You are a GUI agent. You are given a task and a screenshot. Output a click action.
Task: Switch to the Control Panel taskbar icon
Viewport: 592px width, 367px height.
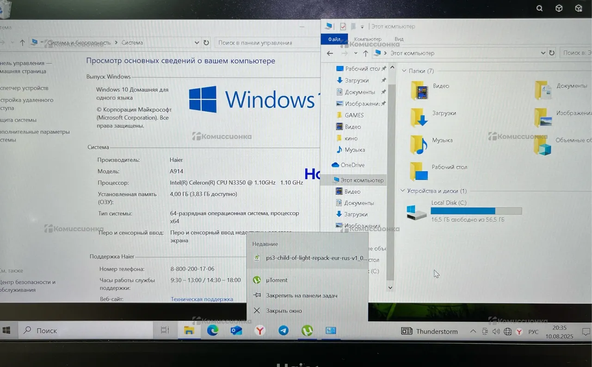click(331, 331)
